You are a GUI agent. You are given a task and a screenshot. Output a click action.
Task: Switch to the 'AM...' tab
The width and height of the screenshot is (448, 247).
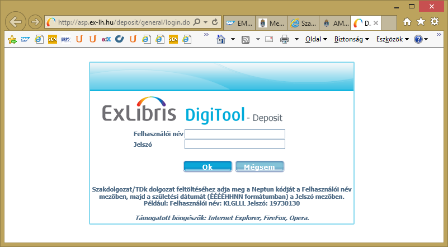tap(334, 23)
